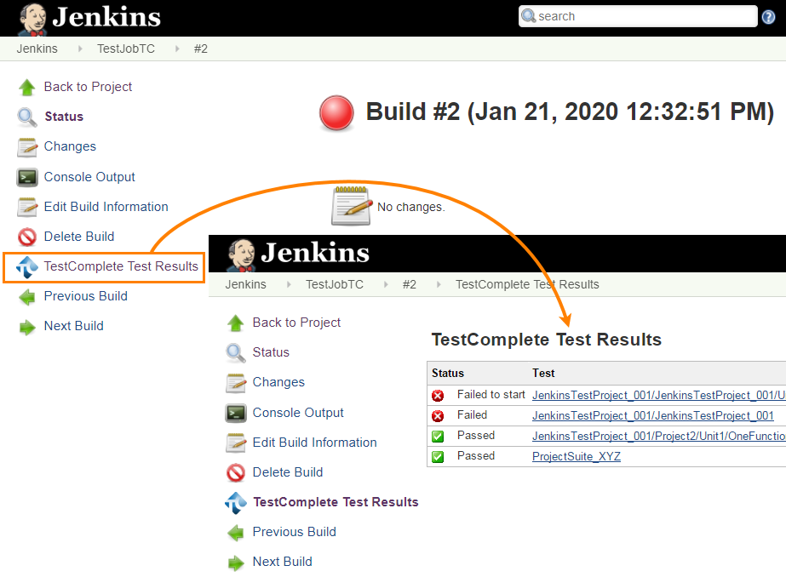
Task: Select Edit Build Information in the upper sidebar
Action: pos(106,207)
